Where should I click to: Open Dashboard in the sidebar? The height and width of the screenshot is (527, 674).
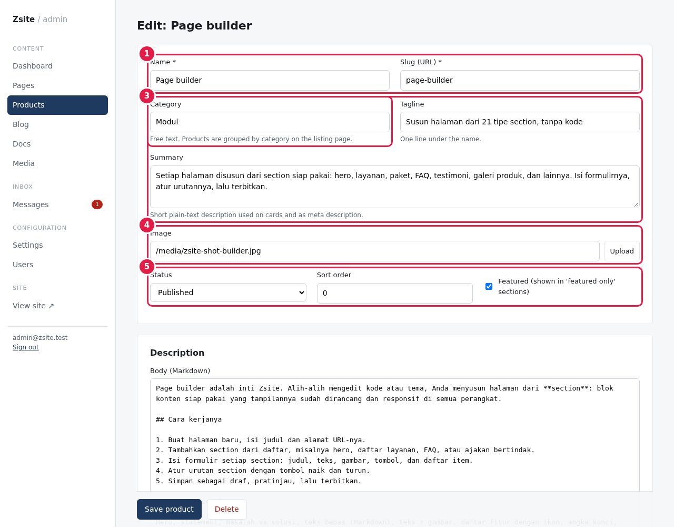pyautogui.click(x=57, y=66)
